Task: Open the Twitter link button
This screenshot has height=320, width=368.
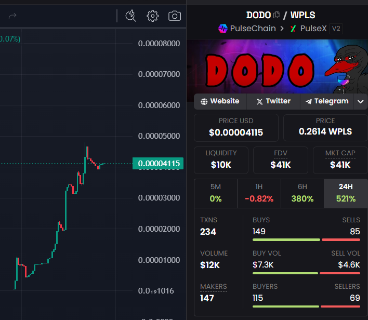Action: (273, 101)
